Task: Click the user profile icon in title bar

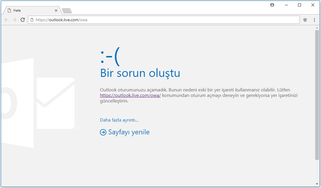Action: 272,5
